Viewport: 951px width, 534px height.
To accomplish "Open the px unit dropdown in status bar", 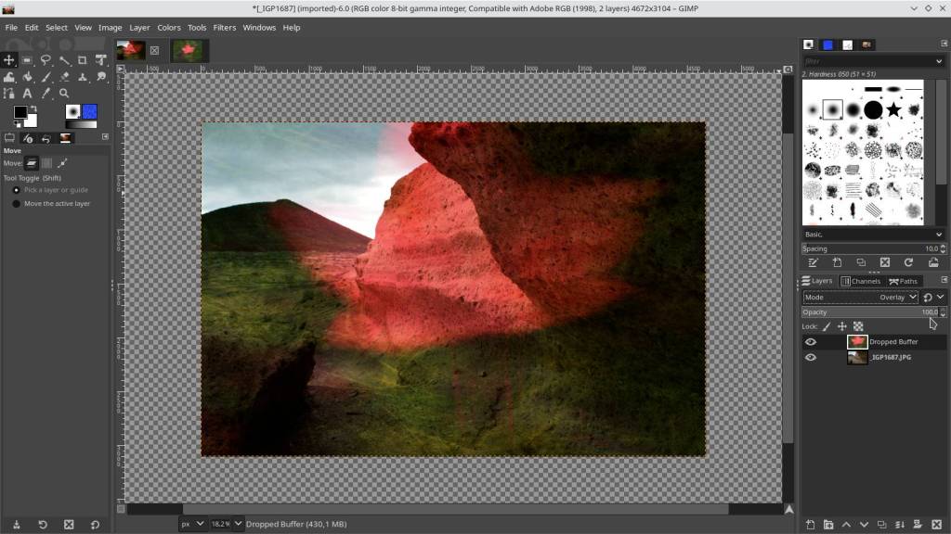I will (x=193, y=524).
